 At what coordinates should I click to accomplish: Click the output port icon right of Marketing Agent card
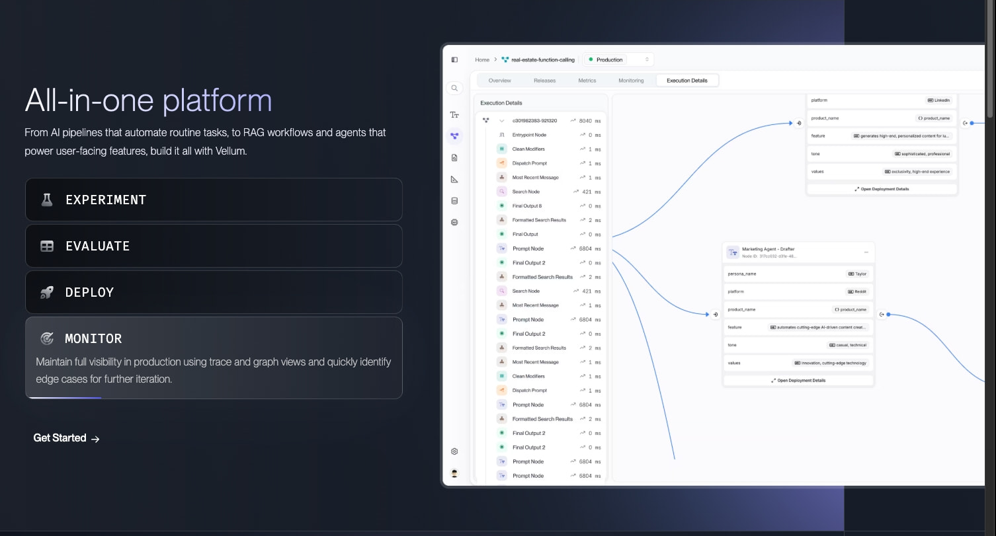coord(882,315)
